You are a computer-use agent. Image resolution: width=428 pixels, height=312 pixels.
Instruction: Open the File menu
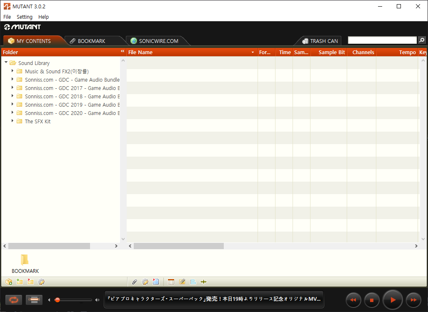tap(7, 17)
